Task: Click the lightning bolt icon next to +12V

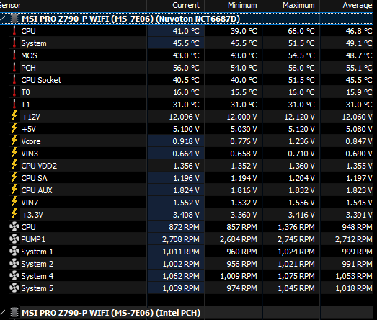Action: (x=14, y=116)
